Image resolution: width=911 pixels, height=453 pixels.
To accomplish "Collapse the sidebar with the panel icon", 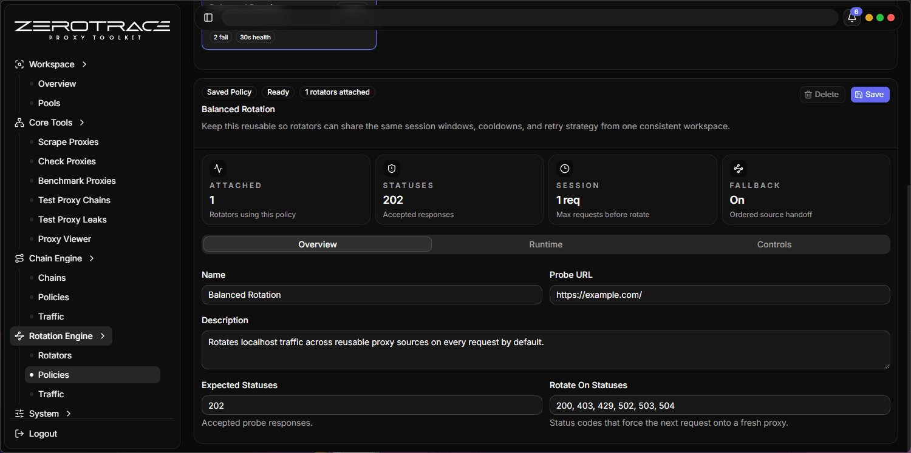I will [208, 18].
